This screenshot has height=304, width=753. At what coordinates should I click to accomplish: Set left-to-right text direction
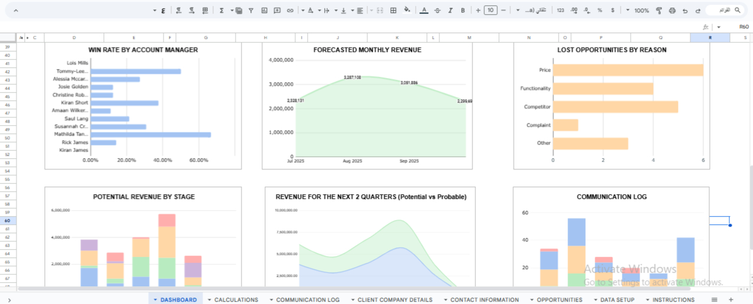[x=191, y=11]
